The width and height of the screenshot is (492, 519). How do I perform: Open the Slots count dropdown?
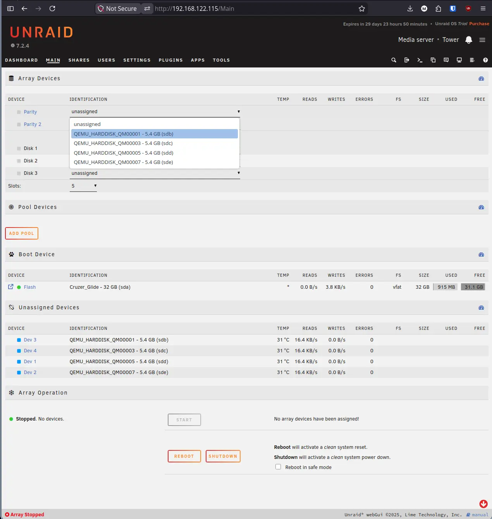83,186
